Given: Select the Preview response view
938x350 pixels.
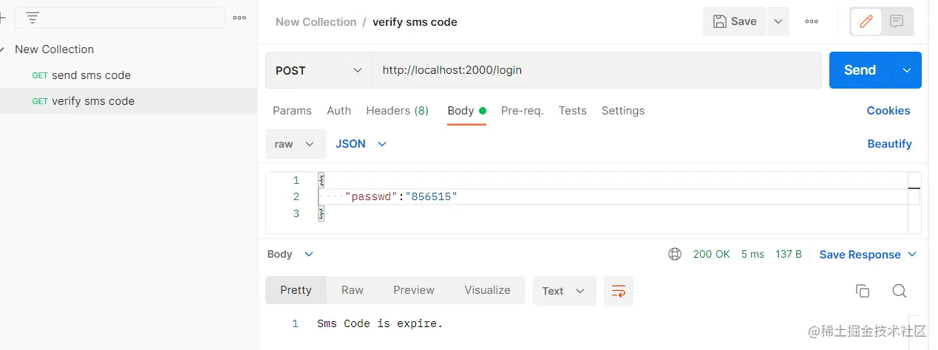Looking at the screenshot, I should coord(414,290).
